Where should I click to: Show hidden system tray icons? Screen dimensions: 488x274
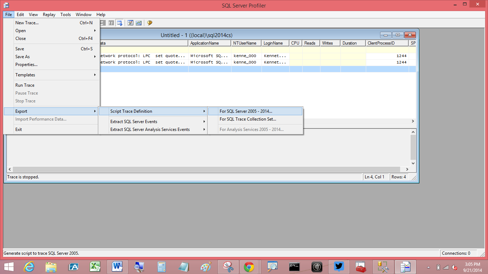click(429, 267)
